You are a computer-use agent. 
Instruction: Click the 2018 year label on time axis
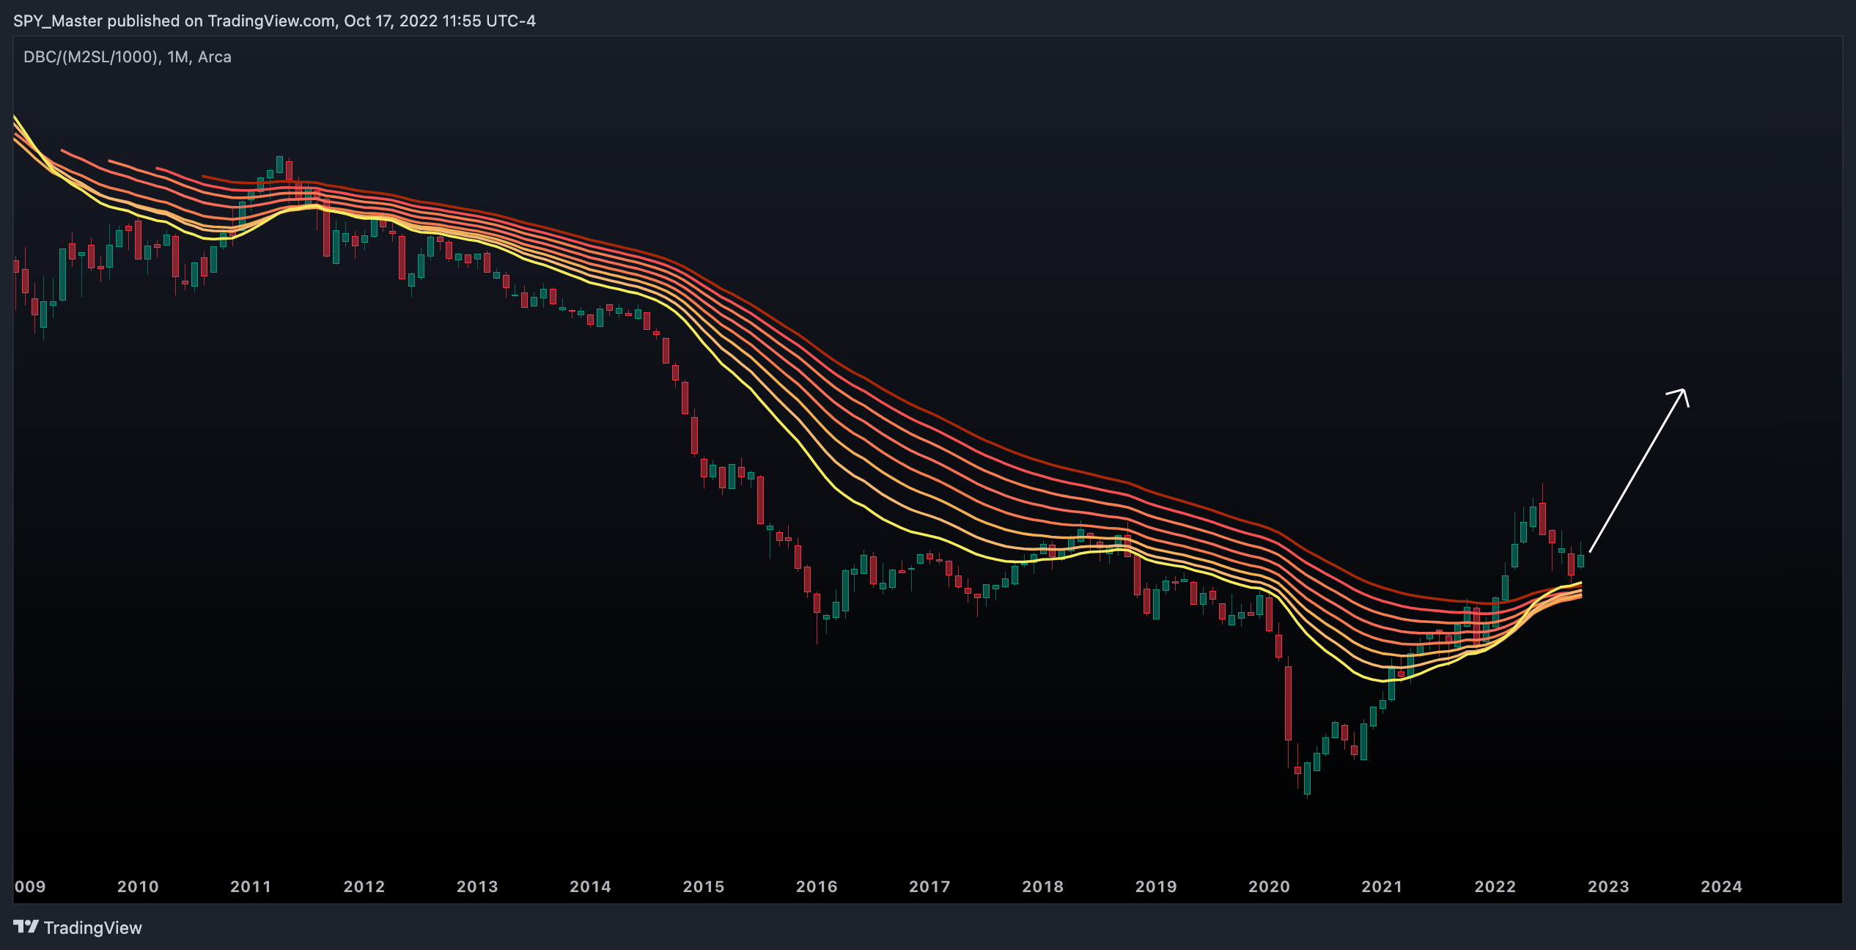[1043, 886]
